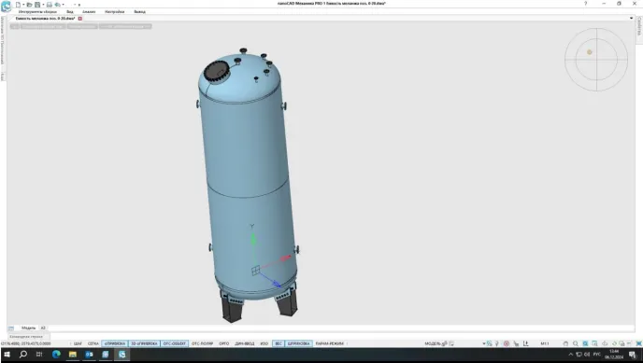This screenshot has width=643, height=363.
Task: Expand the Save dropdown arrow
Action: (43, 5)
